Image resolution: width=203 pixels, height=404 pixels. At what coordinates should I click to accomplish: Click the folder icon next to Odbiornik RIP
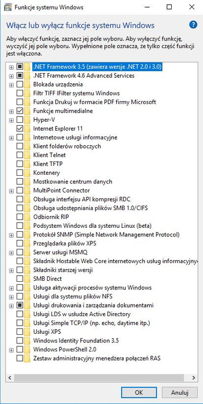point(27,217)
